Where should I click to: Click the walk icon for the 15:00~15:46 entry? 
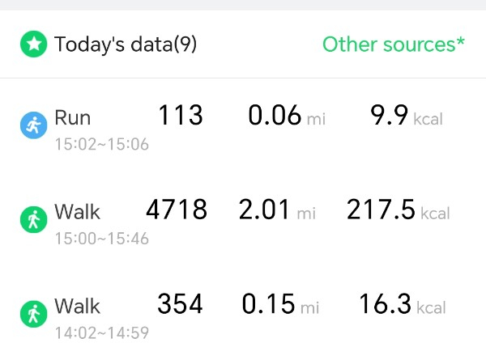click(33, 220)
